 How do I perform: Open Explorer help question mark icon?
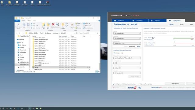pos(99,21)
